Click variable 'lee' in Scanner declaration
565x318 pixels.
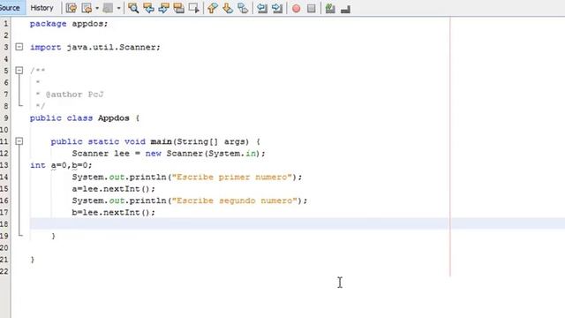(x=122, y=154)
